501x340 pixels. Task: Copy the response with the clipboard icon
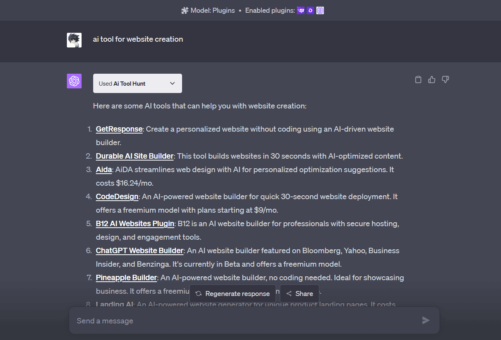(418, 80)
